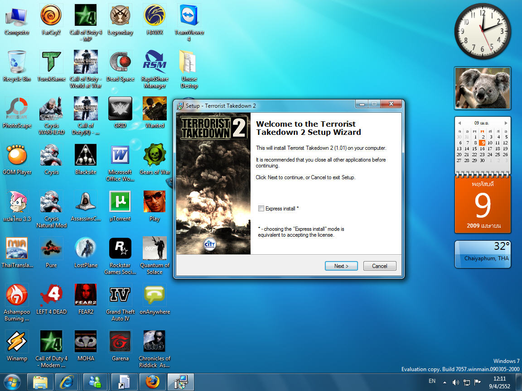
Task: Click the network icon in system tray
Action: [x=467, y=382]
